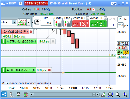Image resolution: width=130 pixels, height=99 pixels.
Task: Click the 25 725,8 price label
Action: point(123,44)
